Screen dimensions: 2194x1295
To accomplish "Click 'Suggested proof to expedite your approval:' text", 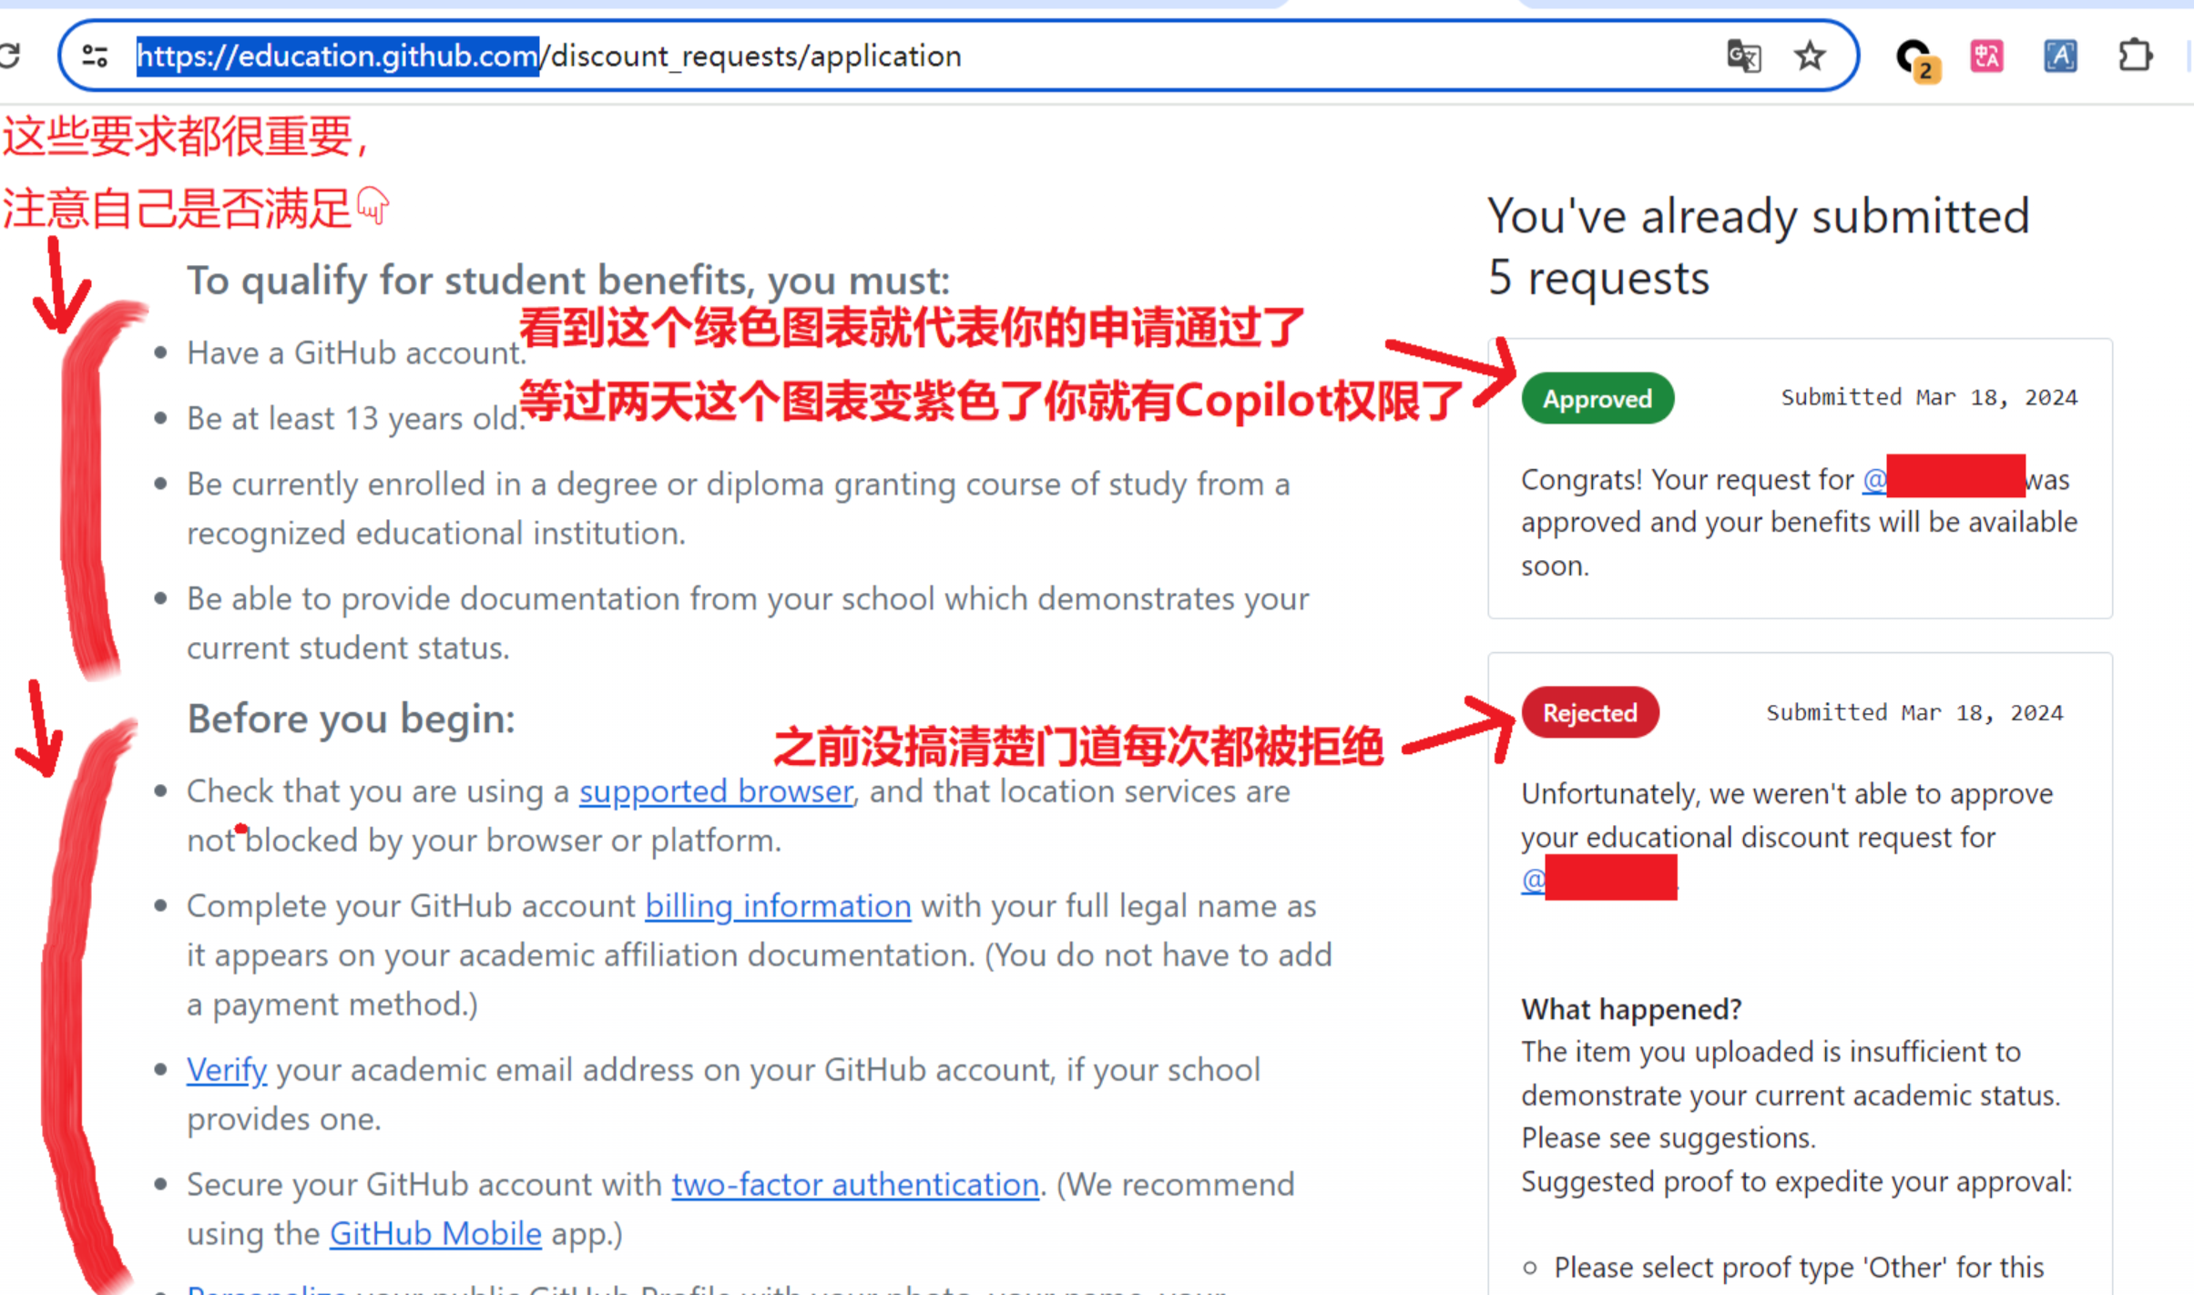I will click(1796, 1180).
